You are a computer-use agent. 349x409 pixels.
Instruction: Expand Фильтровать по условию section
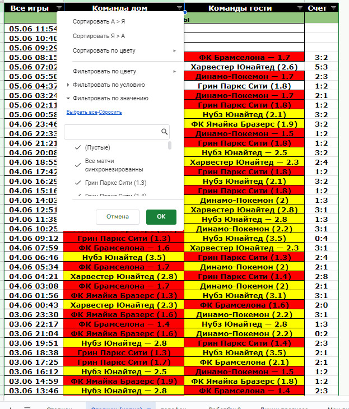[68, 85]
